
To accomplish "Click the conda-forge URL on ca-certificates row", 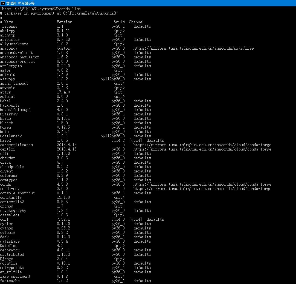I will click(x=202, y=145).
